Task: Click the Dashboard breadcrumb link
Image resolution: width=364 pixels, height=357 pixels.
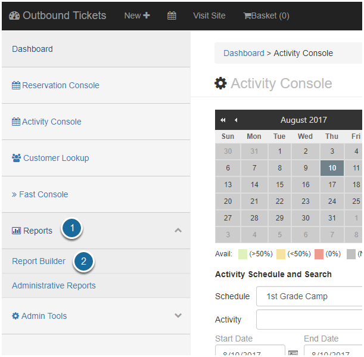Action: (x=244, y=53)
